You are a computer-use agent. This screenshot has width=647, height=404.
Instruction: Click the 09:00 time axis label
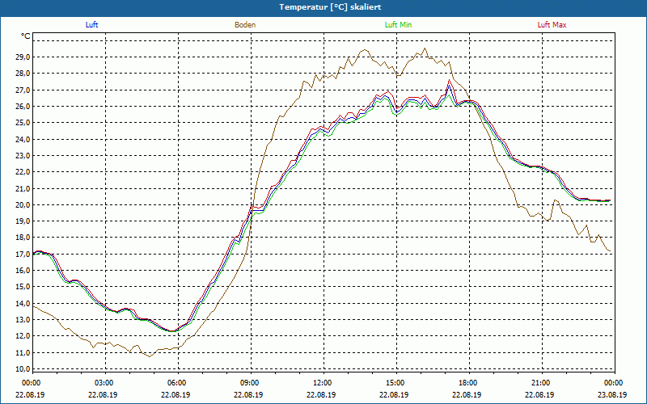249,383
